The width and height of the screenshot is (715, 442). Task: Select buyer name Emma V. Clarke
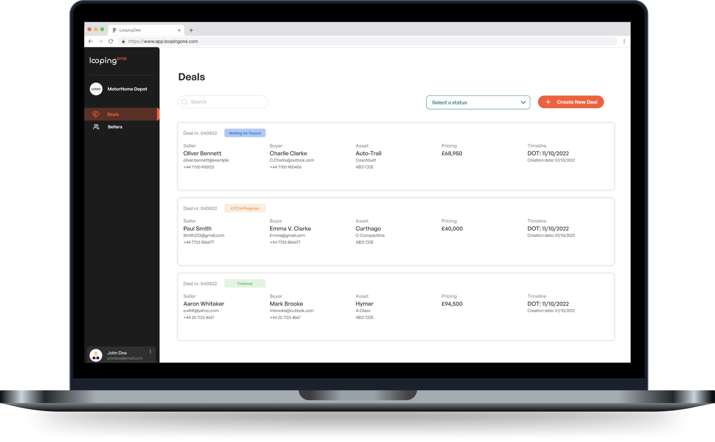290,229
